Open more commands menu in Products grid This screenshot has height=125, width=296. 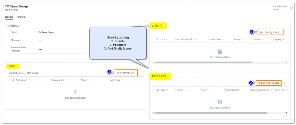click(x=284, y=83)
